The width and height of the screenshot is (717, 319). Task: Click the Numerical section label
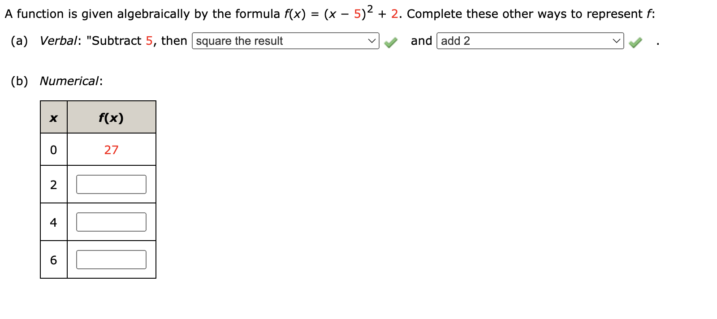pos(70,81)
